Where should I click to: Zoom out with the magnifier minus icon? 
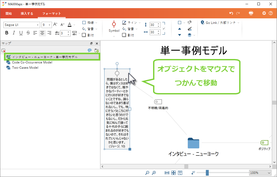coord(147,173)
